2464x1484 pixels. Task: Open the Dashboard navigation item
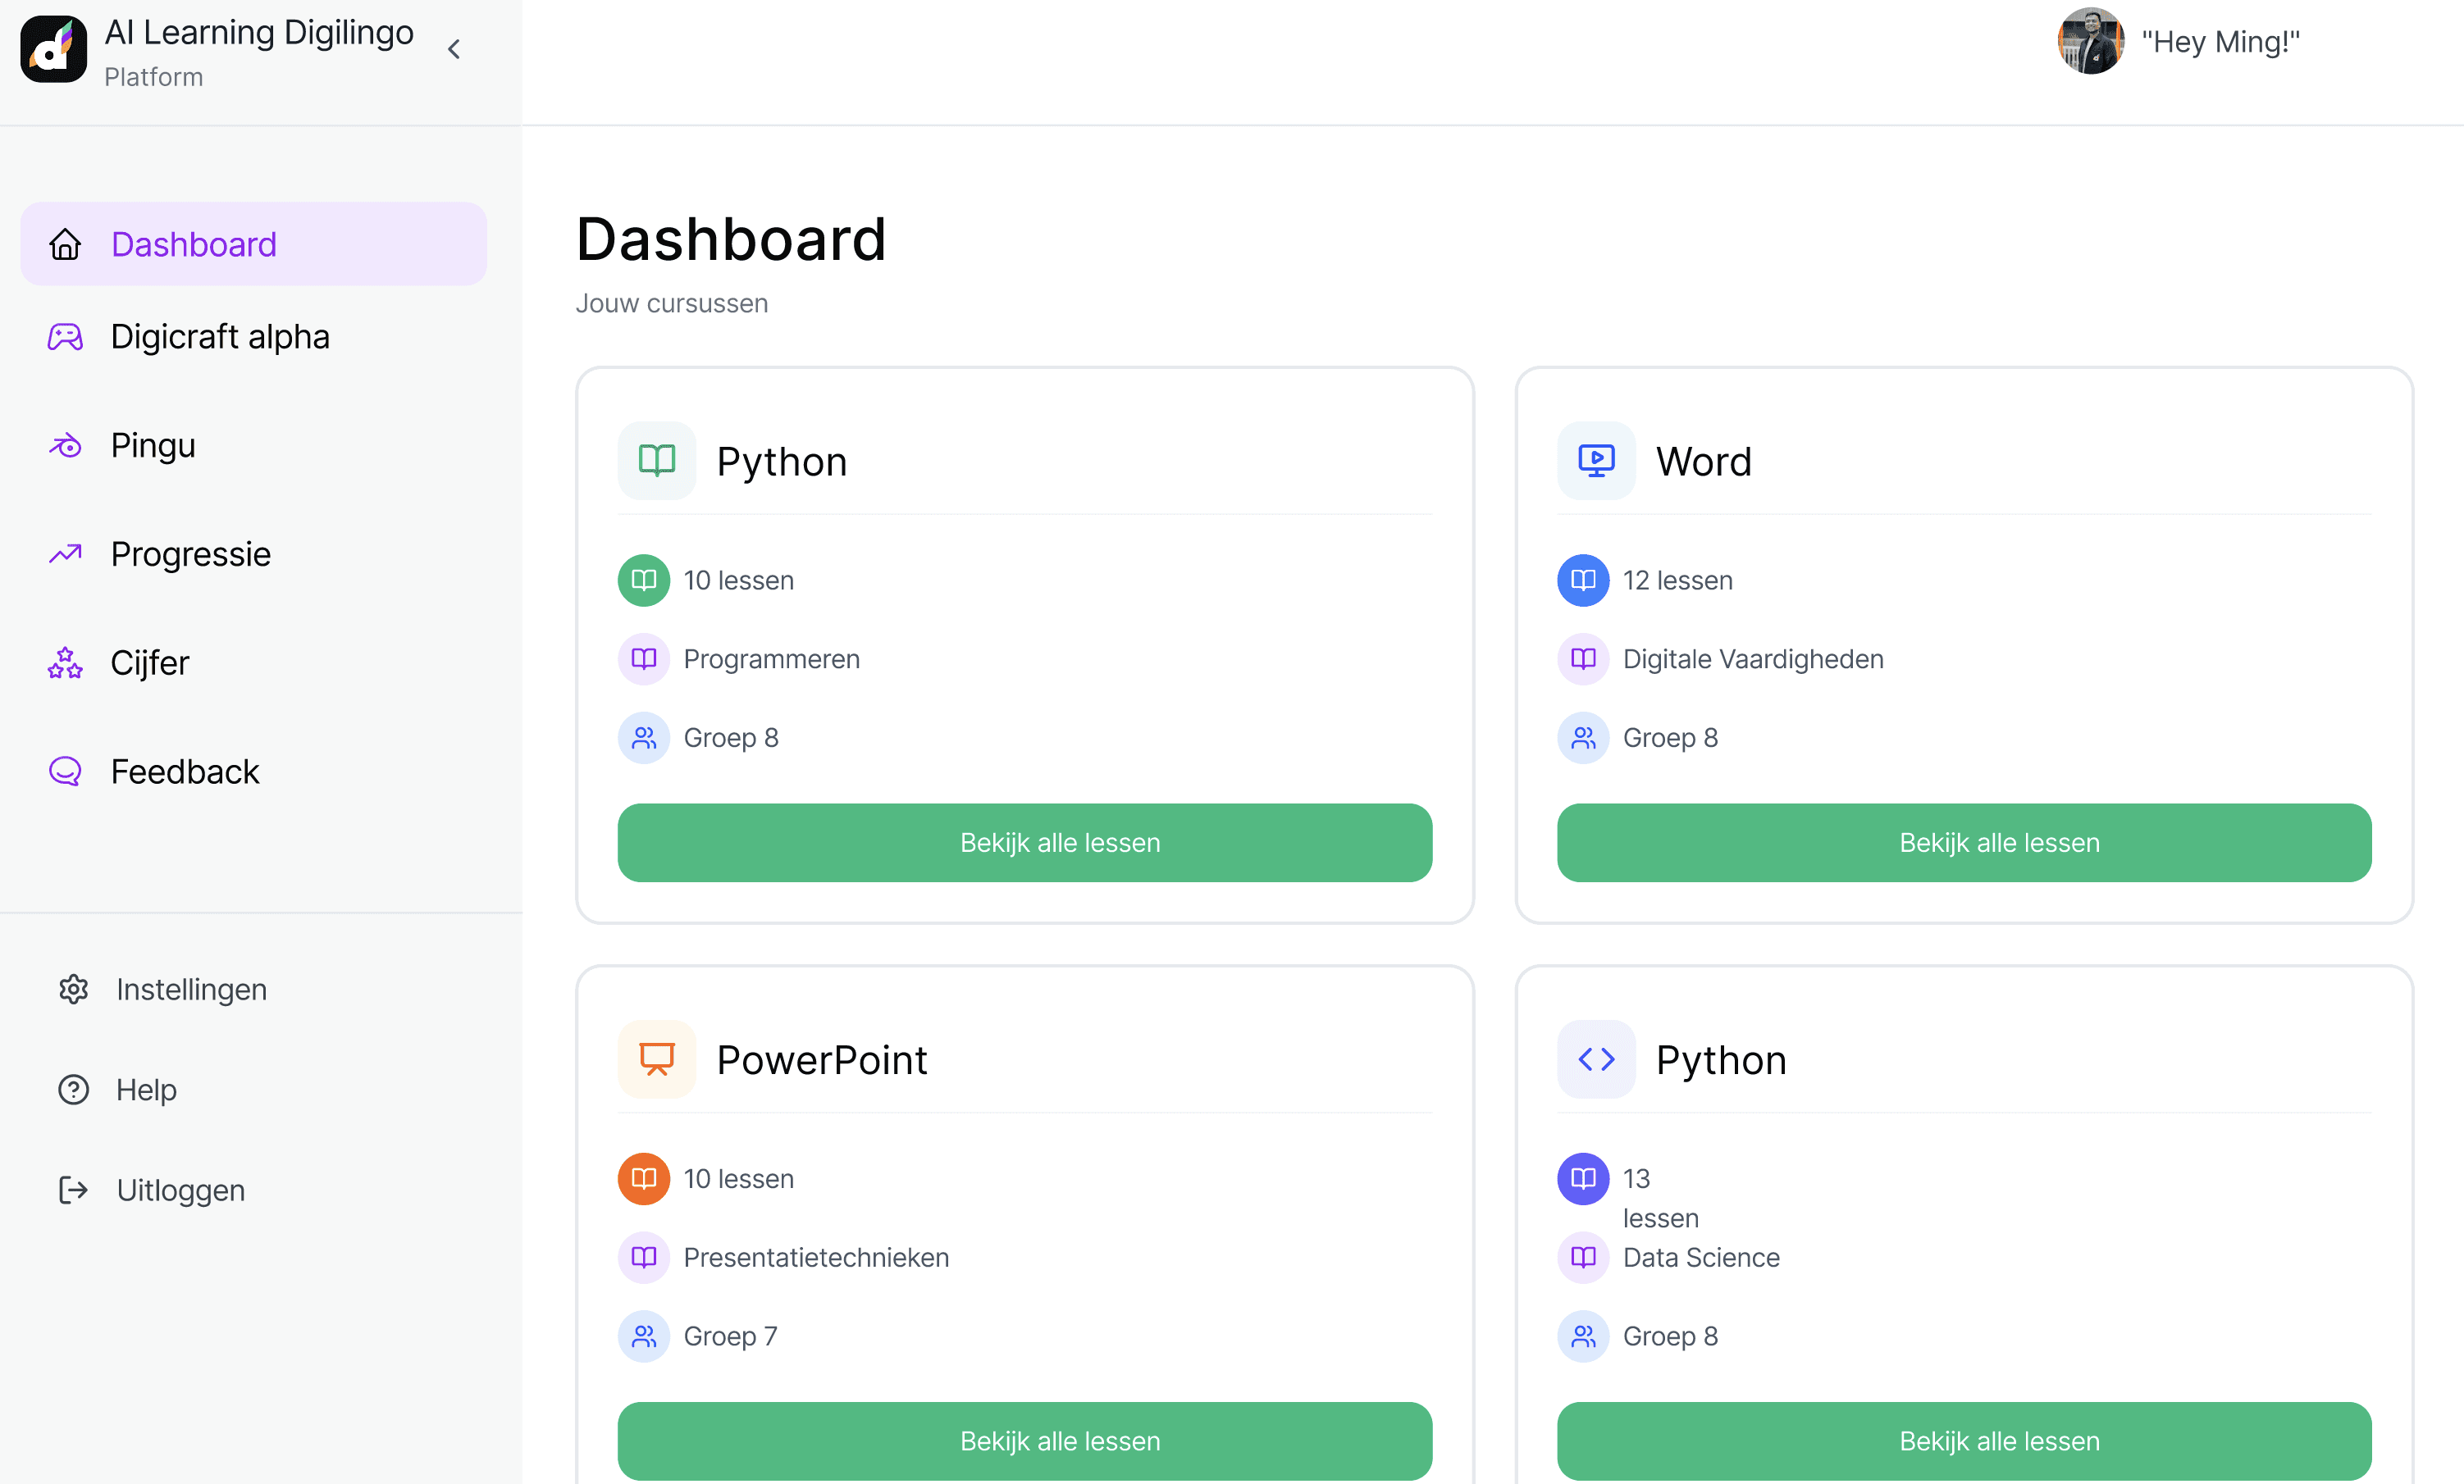pyautogui.click(x=194, y=244)
